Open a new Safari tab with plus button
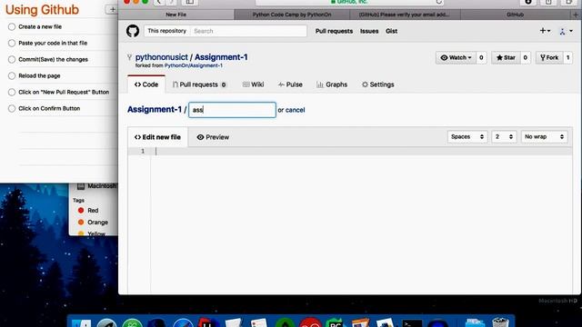582x327 pixels. coord(576,15)
